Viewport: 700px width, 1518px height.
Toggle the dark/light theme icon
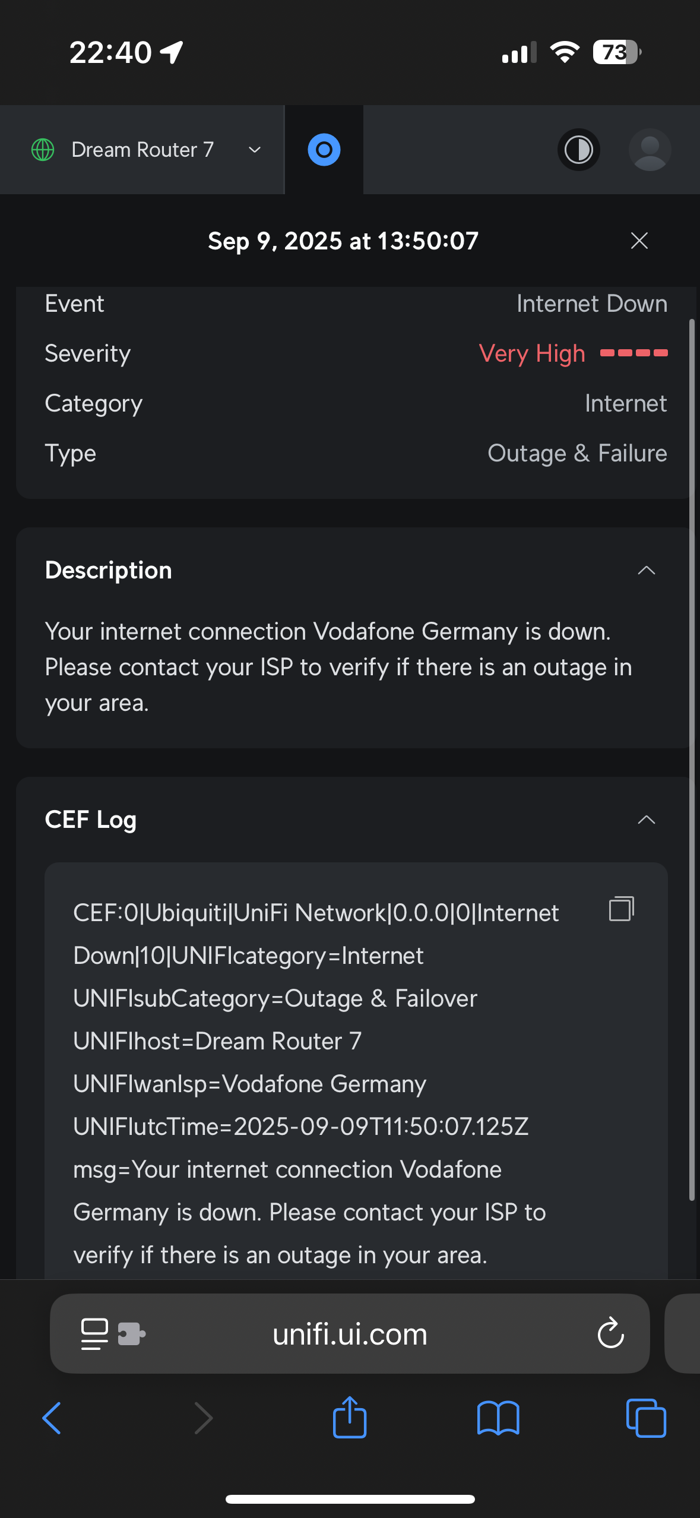pyautogui.click(x=578, y=150)
